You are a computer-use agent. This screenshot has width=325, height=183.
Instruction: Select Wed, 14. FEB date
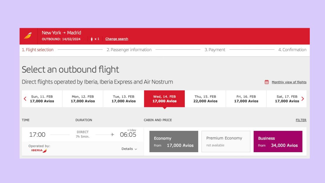point(164,99)
